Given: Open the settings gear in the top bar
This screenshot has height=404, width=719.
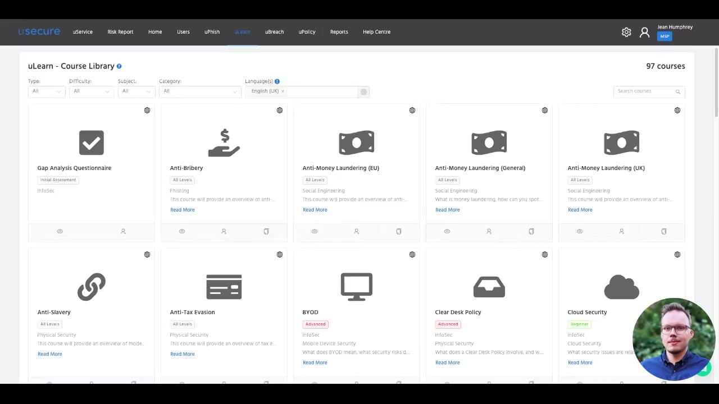Looking at the screenshot, I should coord(626,32).
